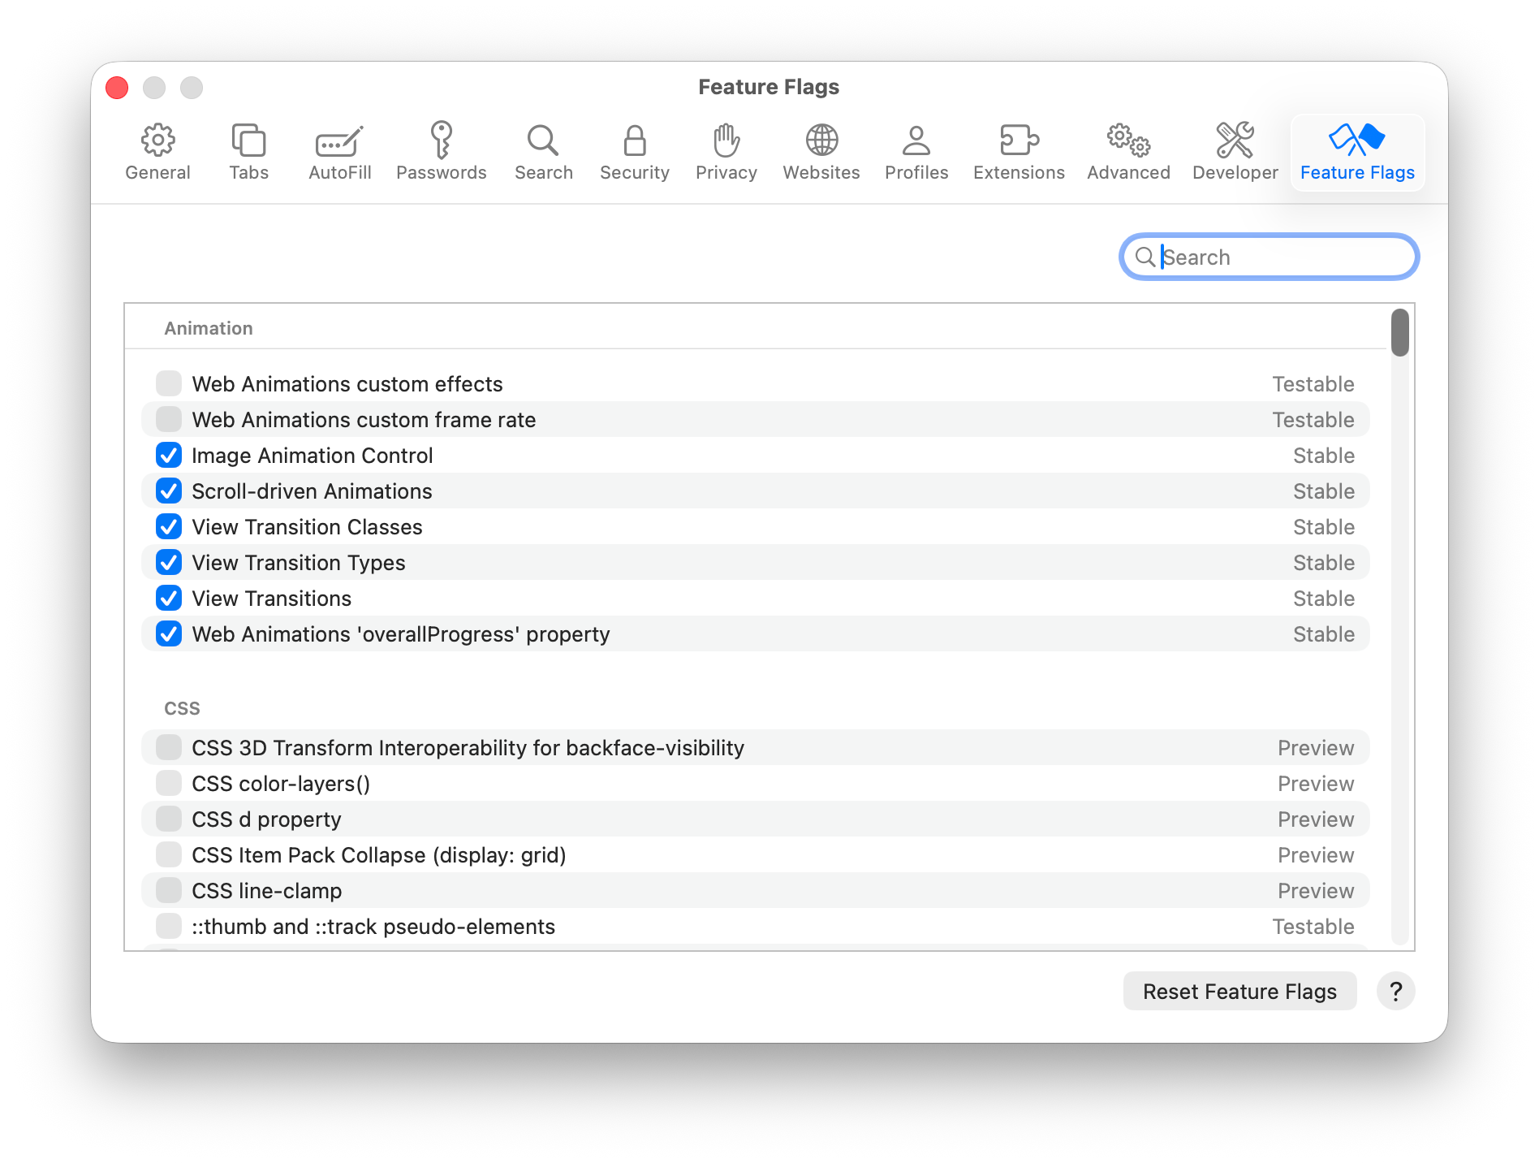Enable CSS line-clamp checkbox

(x=169, y=890)
